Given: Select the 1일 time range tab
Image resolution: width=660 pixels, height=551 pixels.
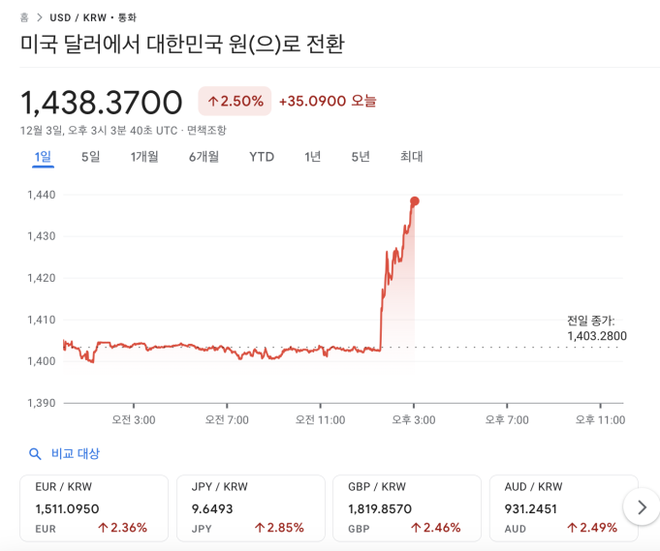Looking at the screenshot, I should [43, 157].
